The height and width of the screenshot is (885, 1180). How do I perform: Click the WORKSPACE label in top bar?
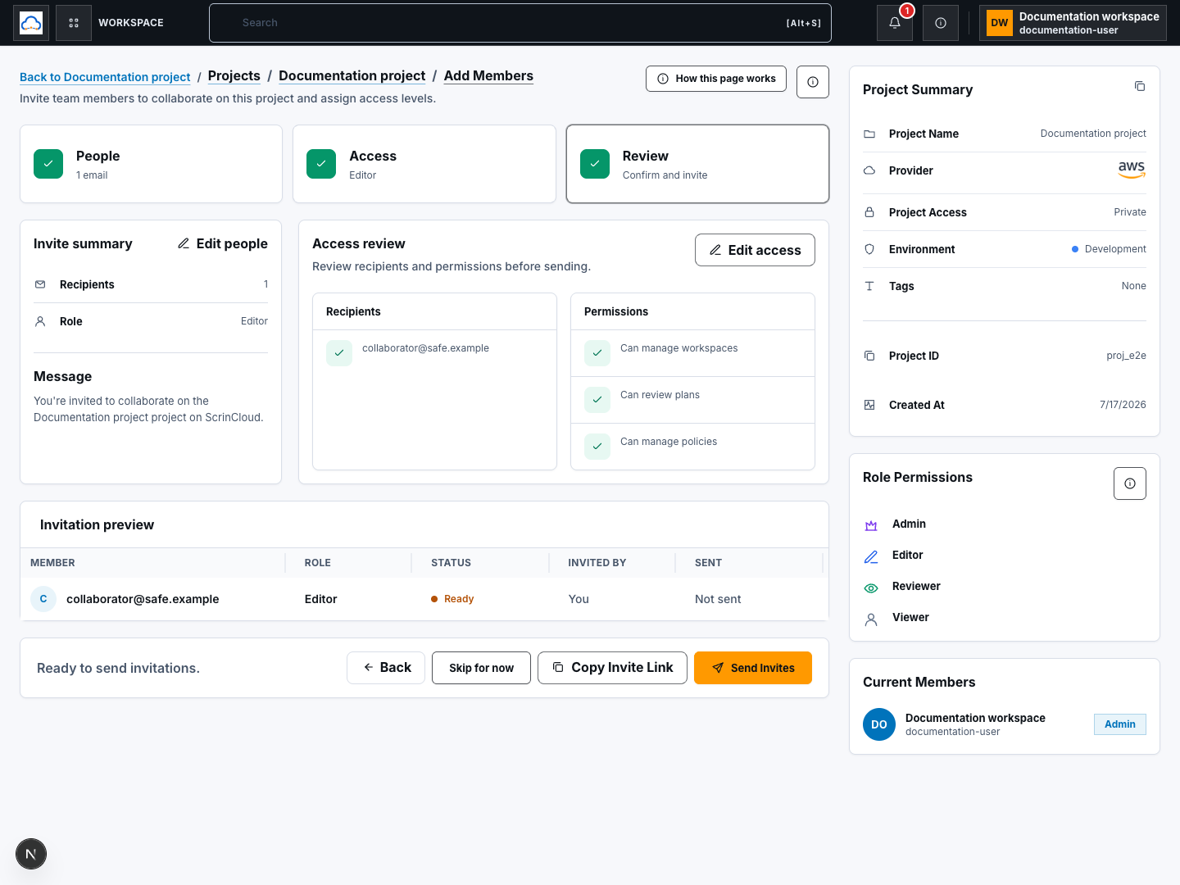click(131, 23)
